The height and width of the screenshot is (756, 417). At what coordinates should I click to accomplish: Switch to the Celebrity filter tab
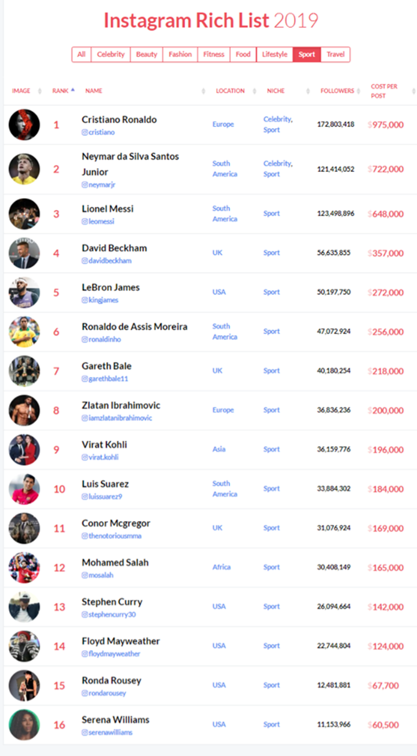click(x=111, y=55)
